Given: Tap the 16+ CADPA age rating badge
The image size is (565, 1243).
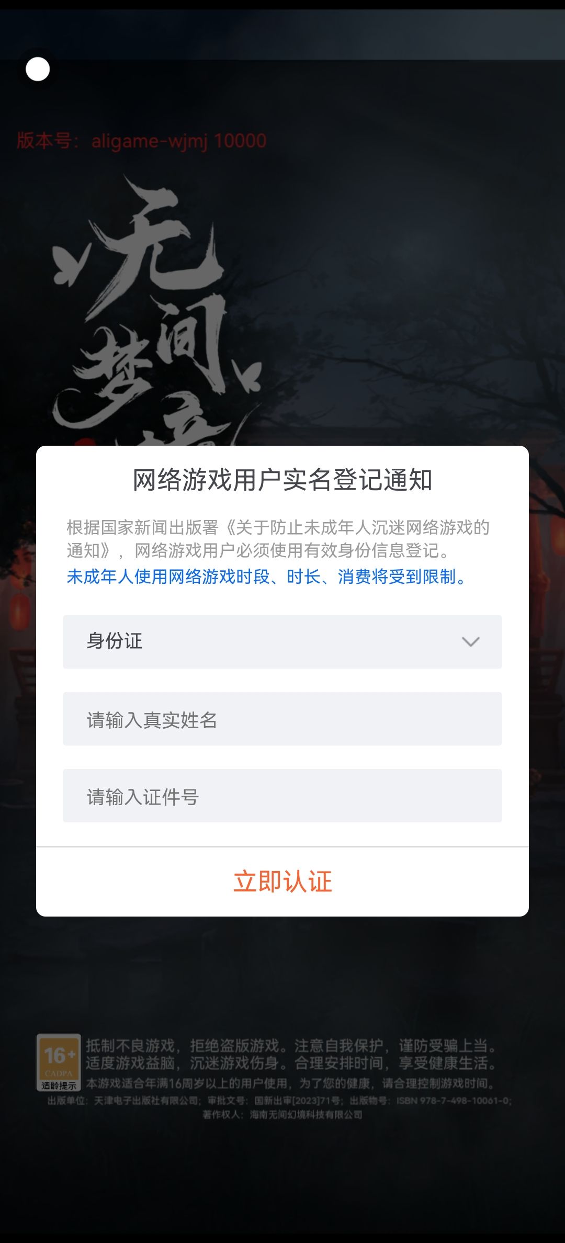Looking at the screenshot, I should tap(59, 1062).
